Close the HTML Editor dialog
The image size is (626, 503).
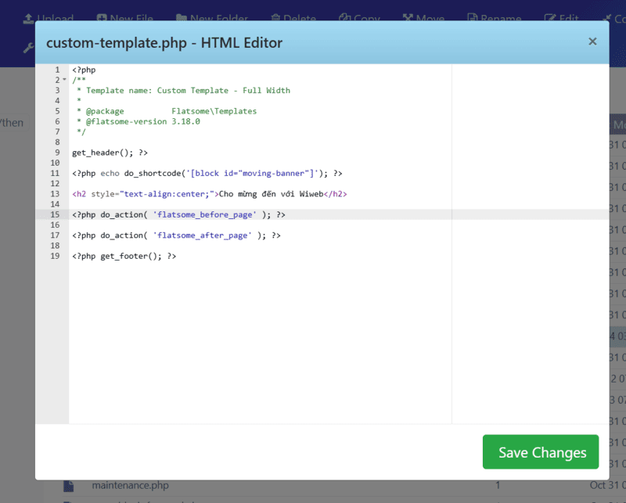pyautogui.click(x=592, y=41)
